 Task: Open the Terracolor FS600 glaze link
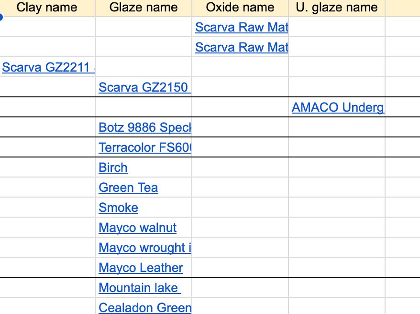(x=144, y=147)
